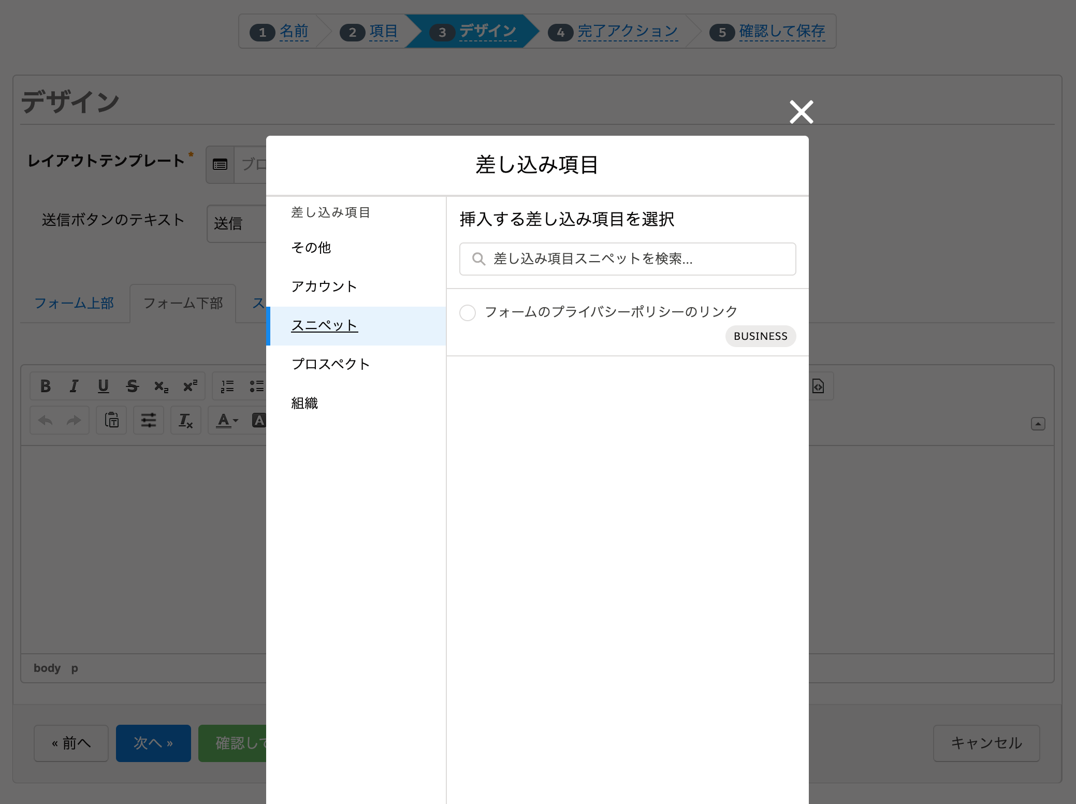
Task: Click the sliders settings toolbar icon
Action: [x=149, y=420]
